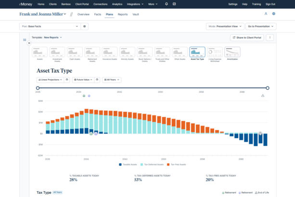The image size is (295, 197).
Task: Click info icon beside Linear Projections
Action: click(x=67, y=80)
